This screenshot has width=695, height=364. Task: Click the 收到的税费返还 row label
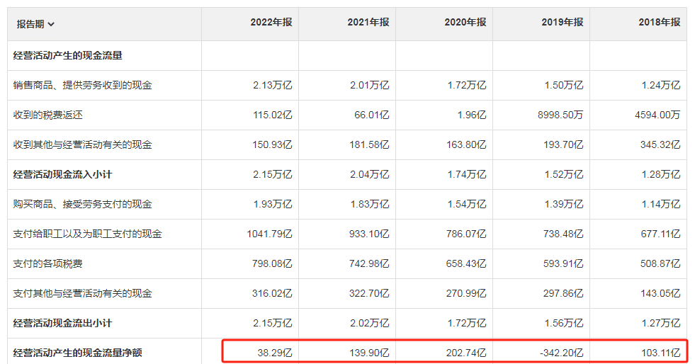click(x=43, y=115)
